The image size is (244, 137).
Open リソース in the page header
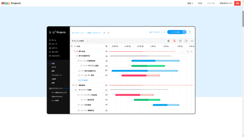point(211,3)
